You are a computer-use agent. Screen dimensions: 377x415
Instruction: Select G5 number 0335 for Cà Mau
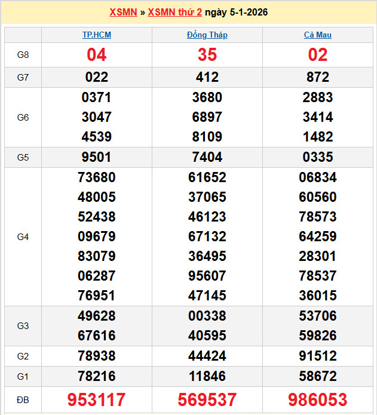point(318,158)
